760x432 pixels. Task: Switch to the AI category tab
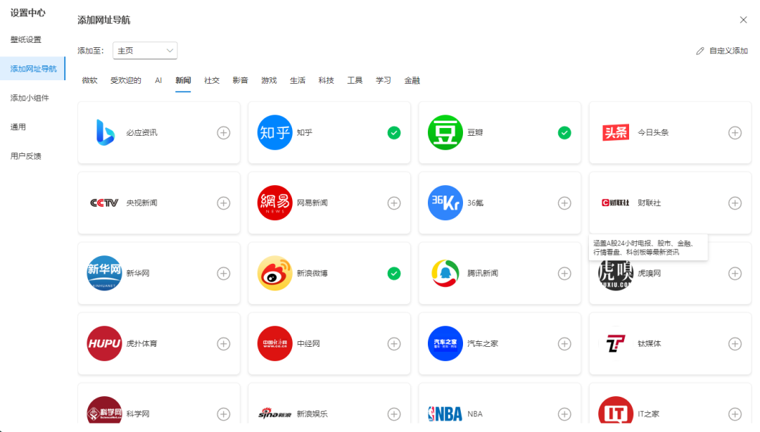click(158, 80)
